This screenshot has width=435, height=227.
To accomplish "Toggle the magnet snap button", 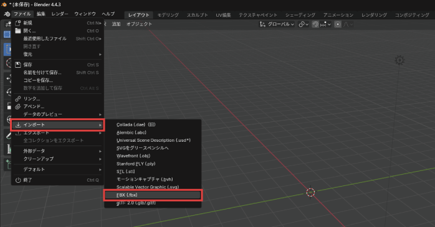I will (315, 24).
